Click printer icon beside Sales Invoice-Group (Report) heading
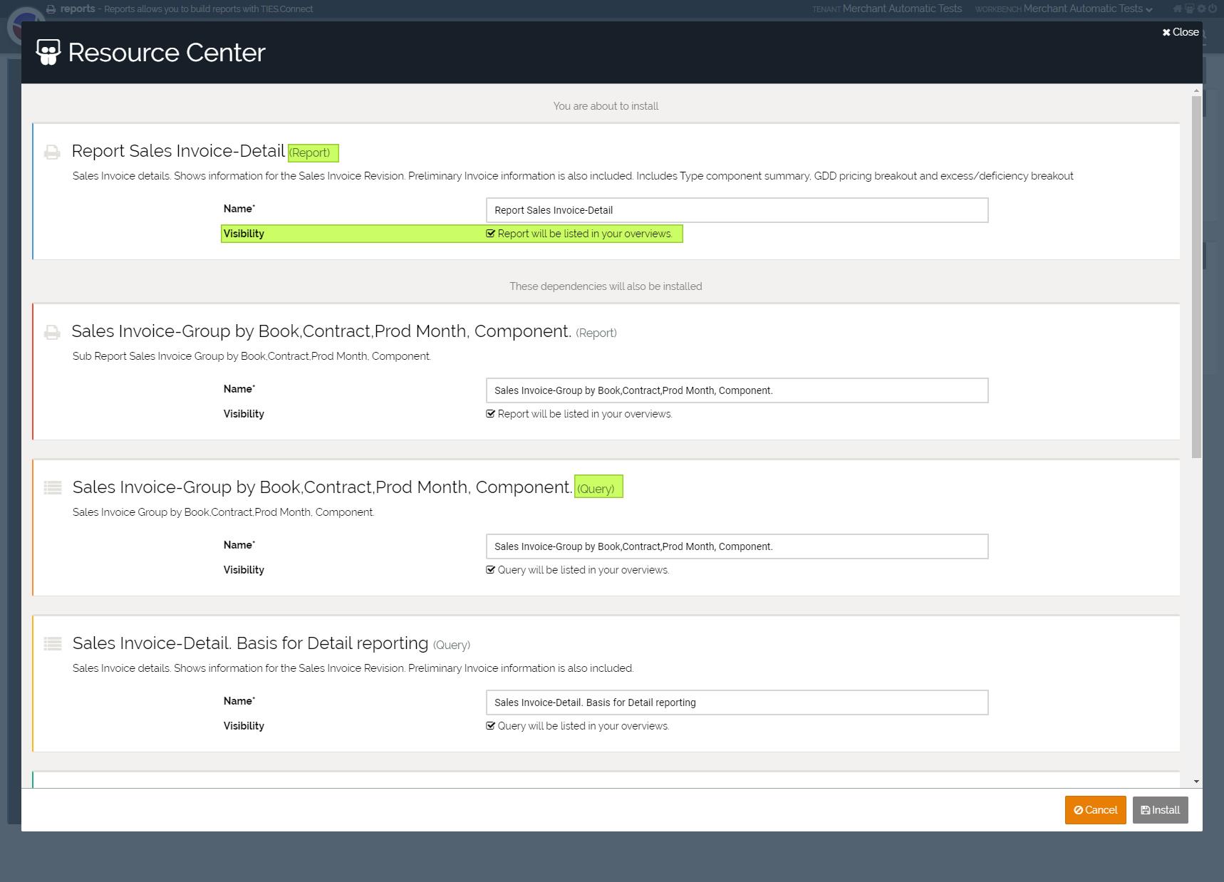The width and height of the screenshot is (1224, 882). tap(52, 332)
